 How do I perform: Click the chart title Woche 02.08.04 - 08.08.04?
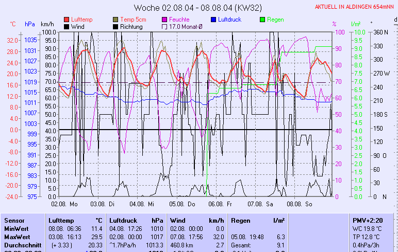pyautogui.click(x=200, y=8)
